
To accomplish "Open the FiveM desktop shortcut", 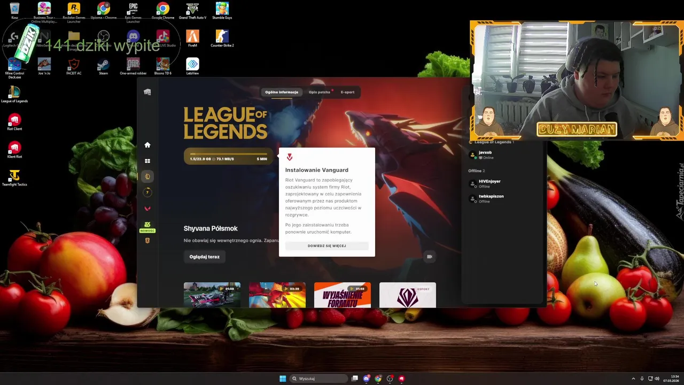I will tap(192, 38).
